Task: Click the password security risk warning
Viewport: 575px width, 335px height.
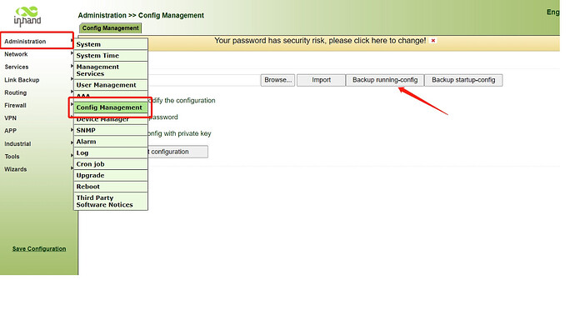Action: tap(320, 41)
